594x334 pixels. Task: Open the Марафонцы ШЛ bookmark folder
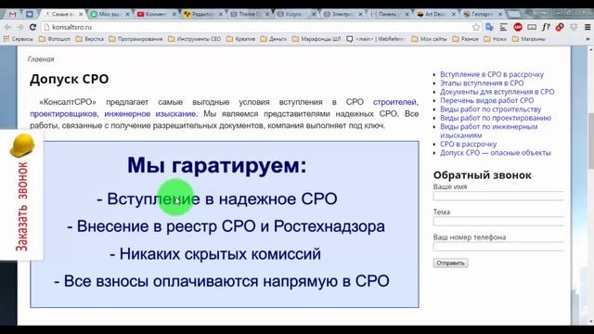click(316, 39)
